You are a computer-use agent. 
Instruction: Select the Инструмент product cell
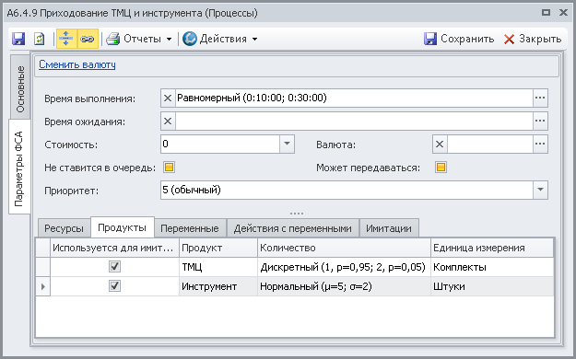pos(218,286)
